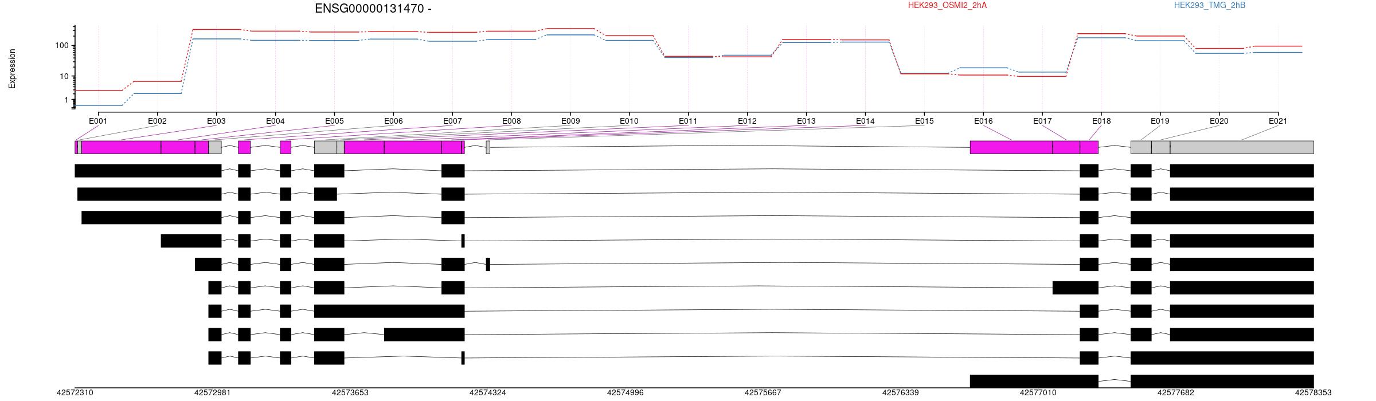Screen dimensions: 1376x401
Task: Click exon label E007
Action: pos(452,121)
